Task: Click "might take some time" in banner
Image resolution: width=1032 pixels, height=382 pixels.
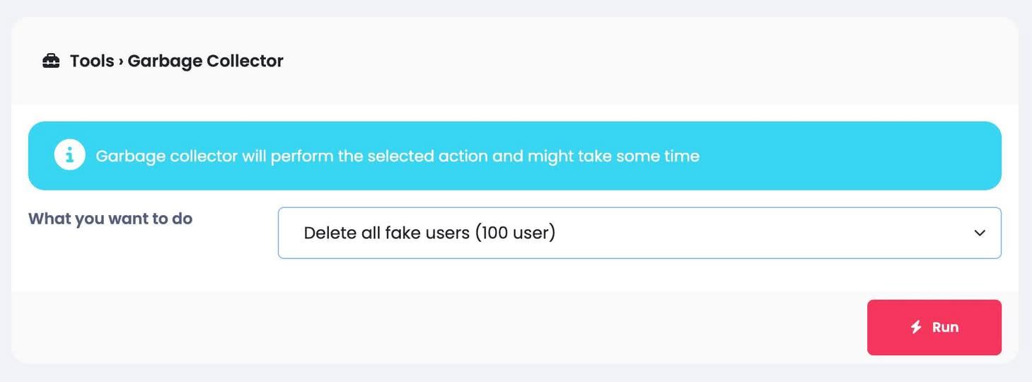Action: pyautogui.click(x=613, y=156)
